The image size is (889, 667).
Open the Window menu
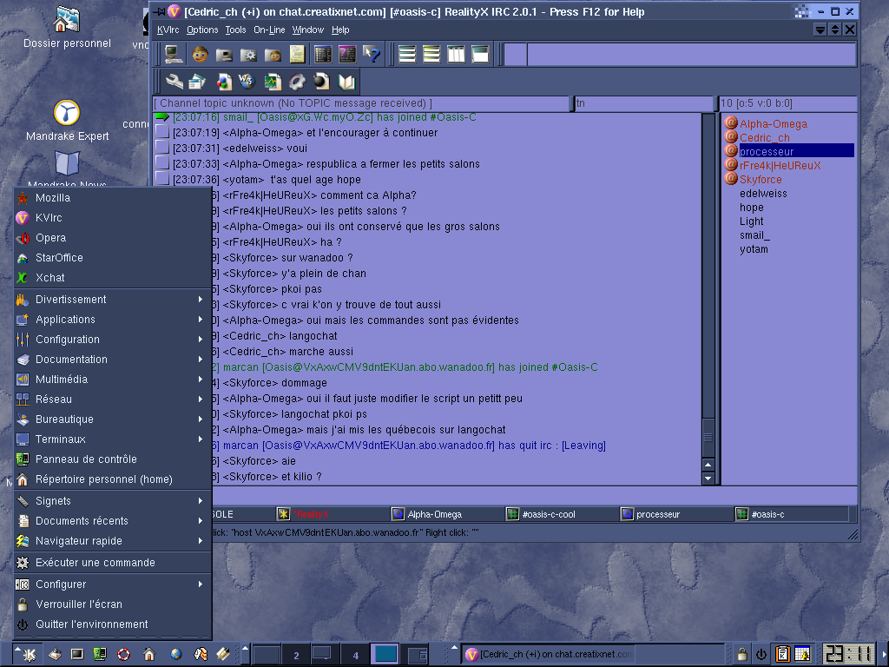click(308, 30)
